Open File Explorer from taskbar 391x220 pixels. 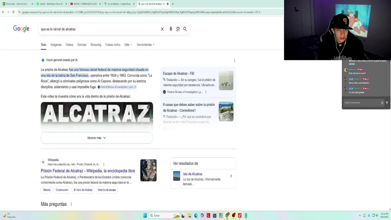tap(189, 215)
